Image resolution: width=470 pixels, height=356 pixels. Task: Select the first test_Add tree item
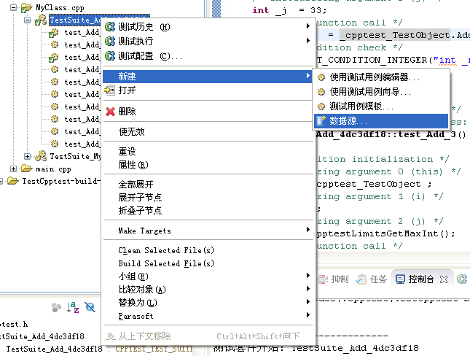[82, 32]
